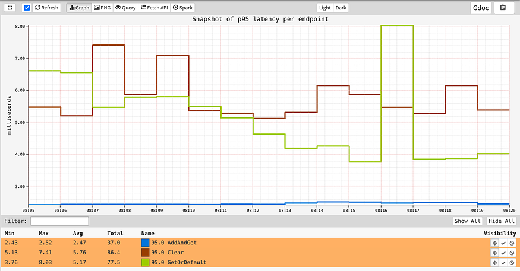Viewport: 520px width, 271px height.
Task: Click the Refresh button
Action: (46, 8)
